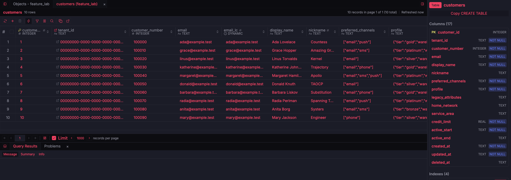
Task: Open the Problems tab
Action: [52, 146]
